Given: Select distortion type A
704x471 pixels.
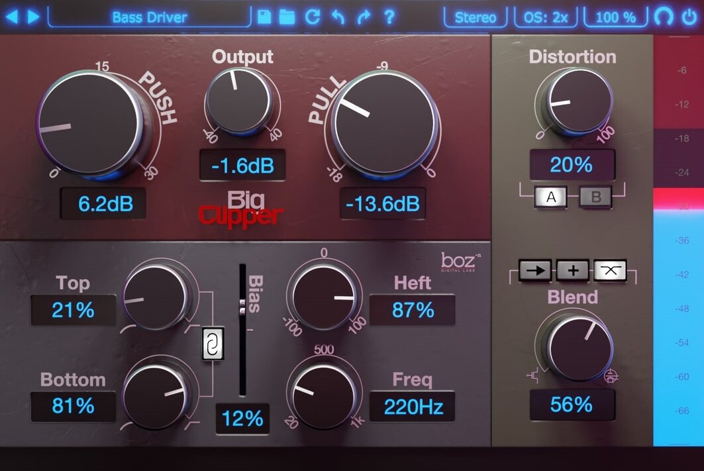Looking at the screenshot, I should (x=550, y=196).
